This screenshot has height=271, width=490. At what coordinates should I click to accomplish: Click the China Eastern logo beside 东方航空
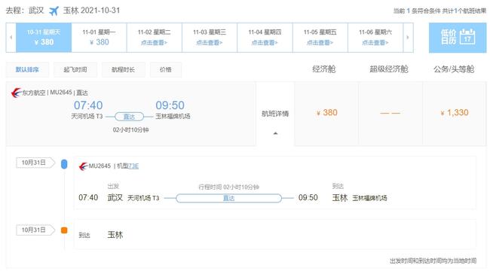[x=16, y=93]
